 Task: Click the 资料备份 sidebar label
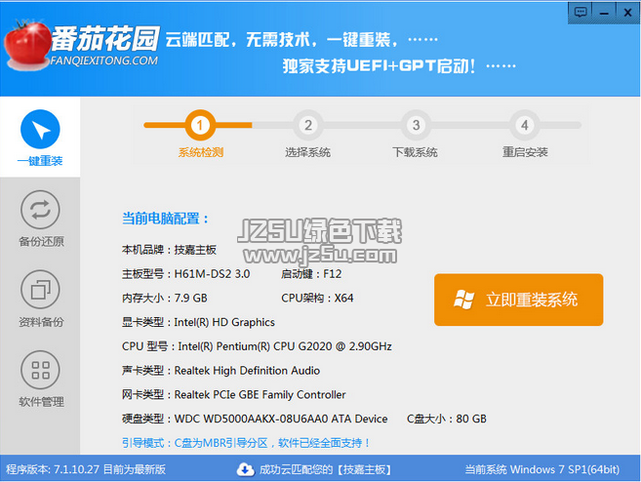[41, 322]
